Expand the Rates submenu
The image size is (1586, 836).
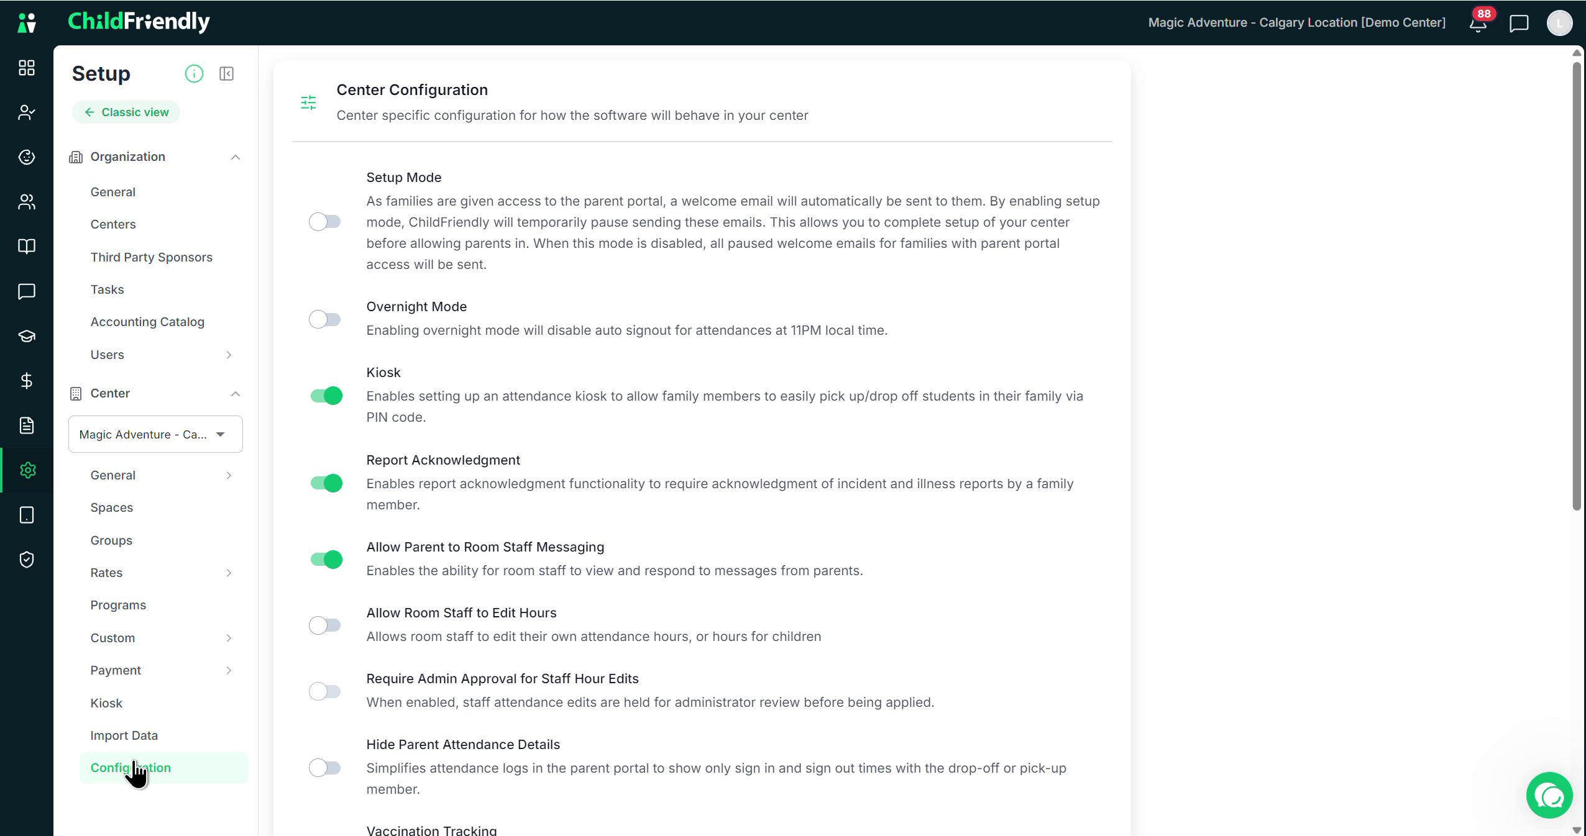point(229,573)
